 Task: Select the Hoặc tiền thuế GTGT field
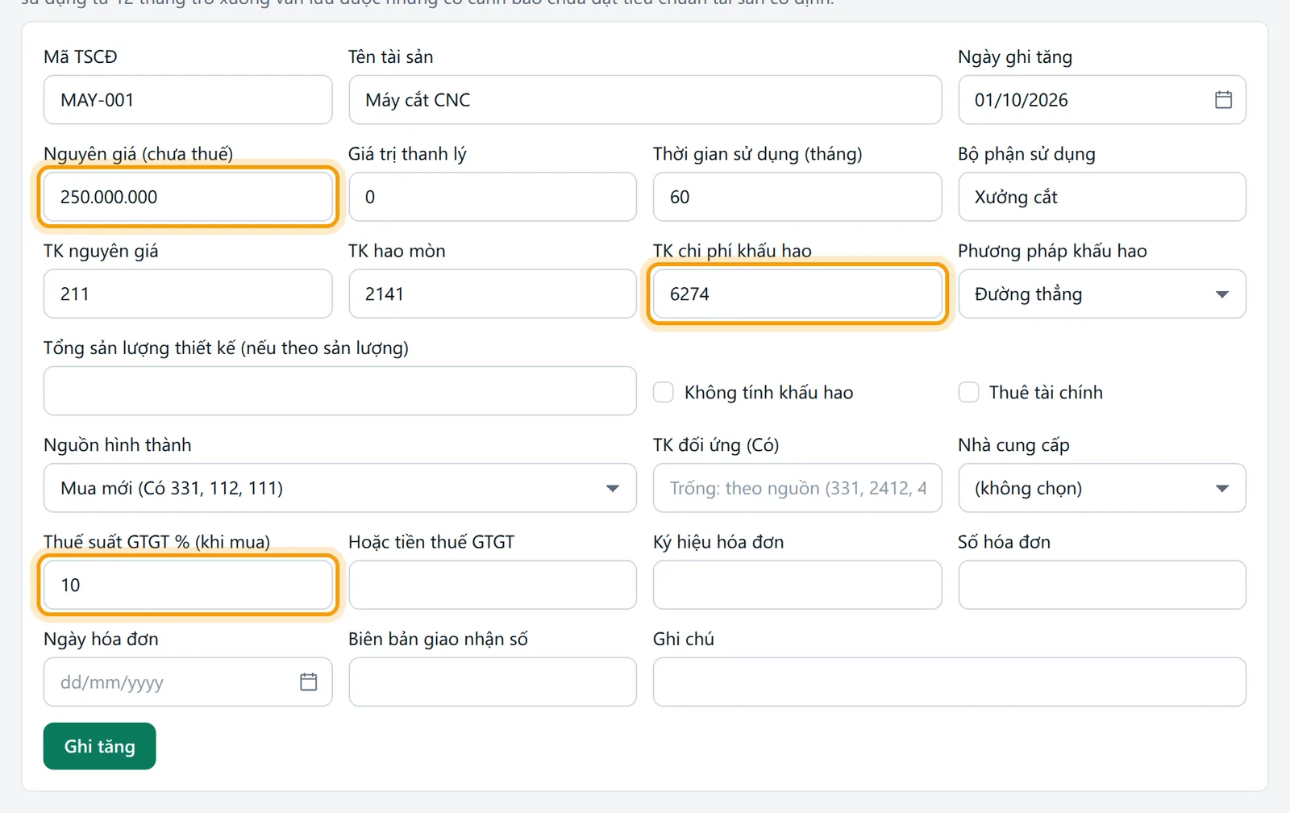click(493, 586)
